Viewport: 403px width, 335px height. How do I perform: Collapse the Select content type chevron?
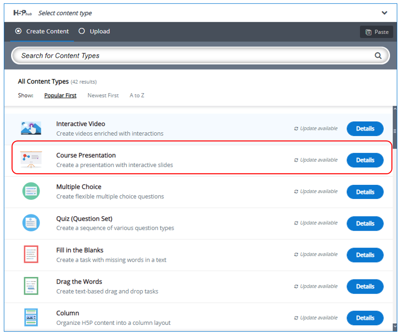pos(384,13)
